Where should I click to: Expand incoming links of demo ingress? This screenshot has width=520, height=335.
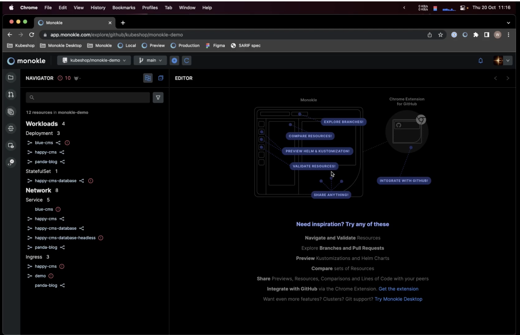tap(30, 276)
